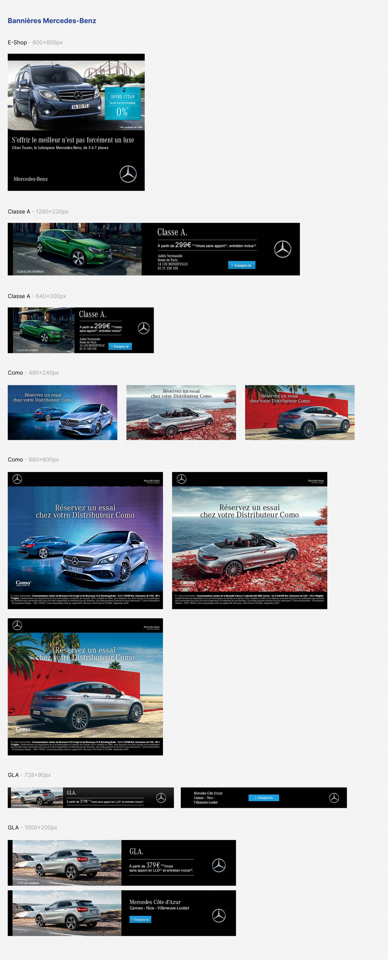Select the small blue CLA Como 480×240 banner
Screen dimensions: 388x960
coord(63,412)
